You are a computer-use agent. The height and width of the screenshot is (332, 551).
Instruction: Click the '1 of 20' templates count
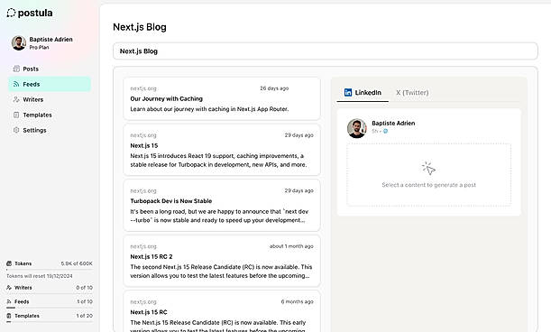pos(85,316)
